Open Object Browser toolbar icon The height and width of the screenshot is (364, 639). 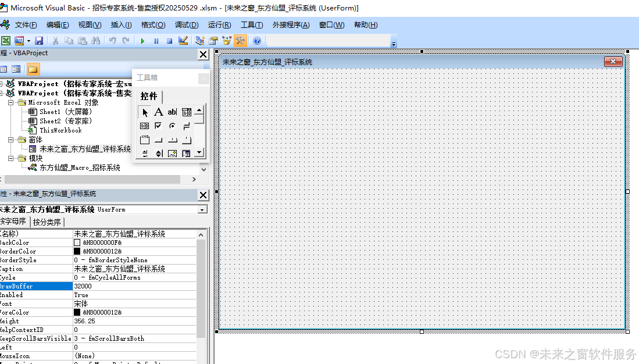(x=227, y=40)
